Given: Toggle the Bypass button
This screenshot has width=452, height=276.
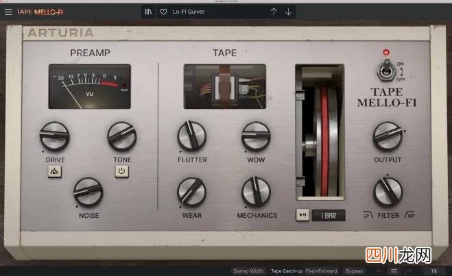Looking at the screenshot, I should (x=354, y=271).
